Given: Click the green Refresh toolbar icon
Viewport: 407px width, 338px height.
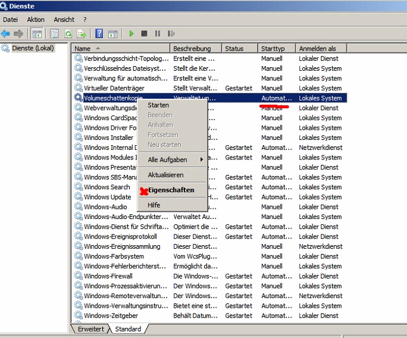Looking at the screenshot, I should click(68, 33).
